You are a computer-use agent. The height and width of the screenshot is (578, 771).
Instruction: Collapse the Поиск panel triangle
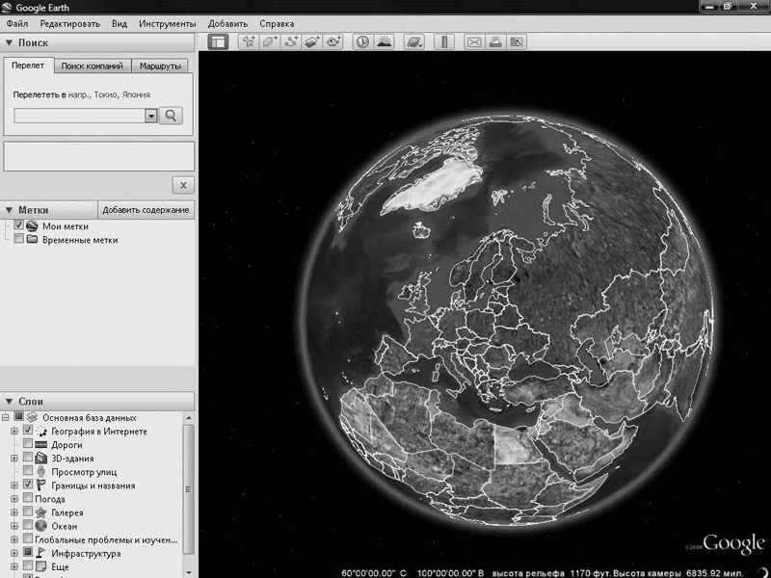tap(9, 42)
